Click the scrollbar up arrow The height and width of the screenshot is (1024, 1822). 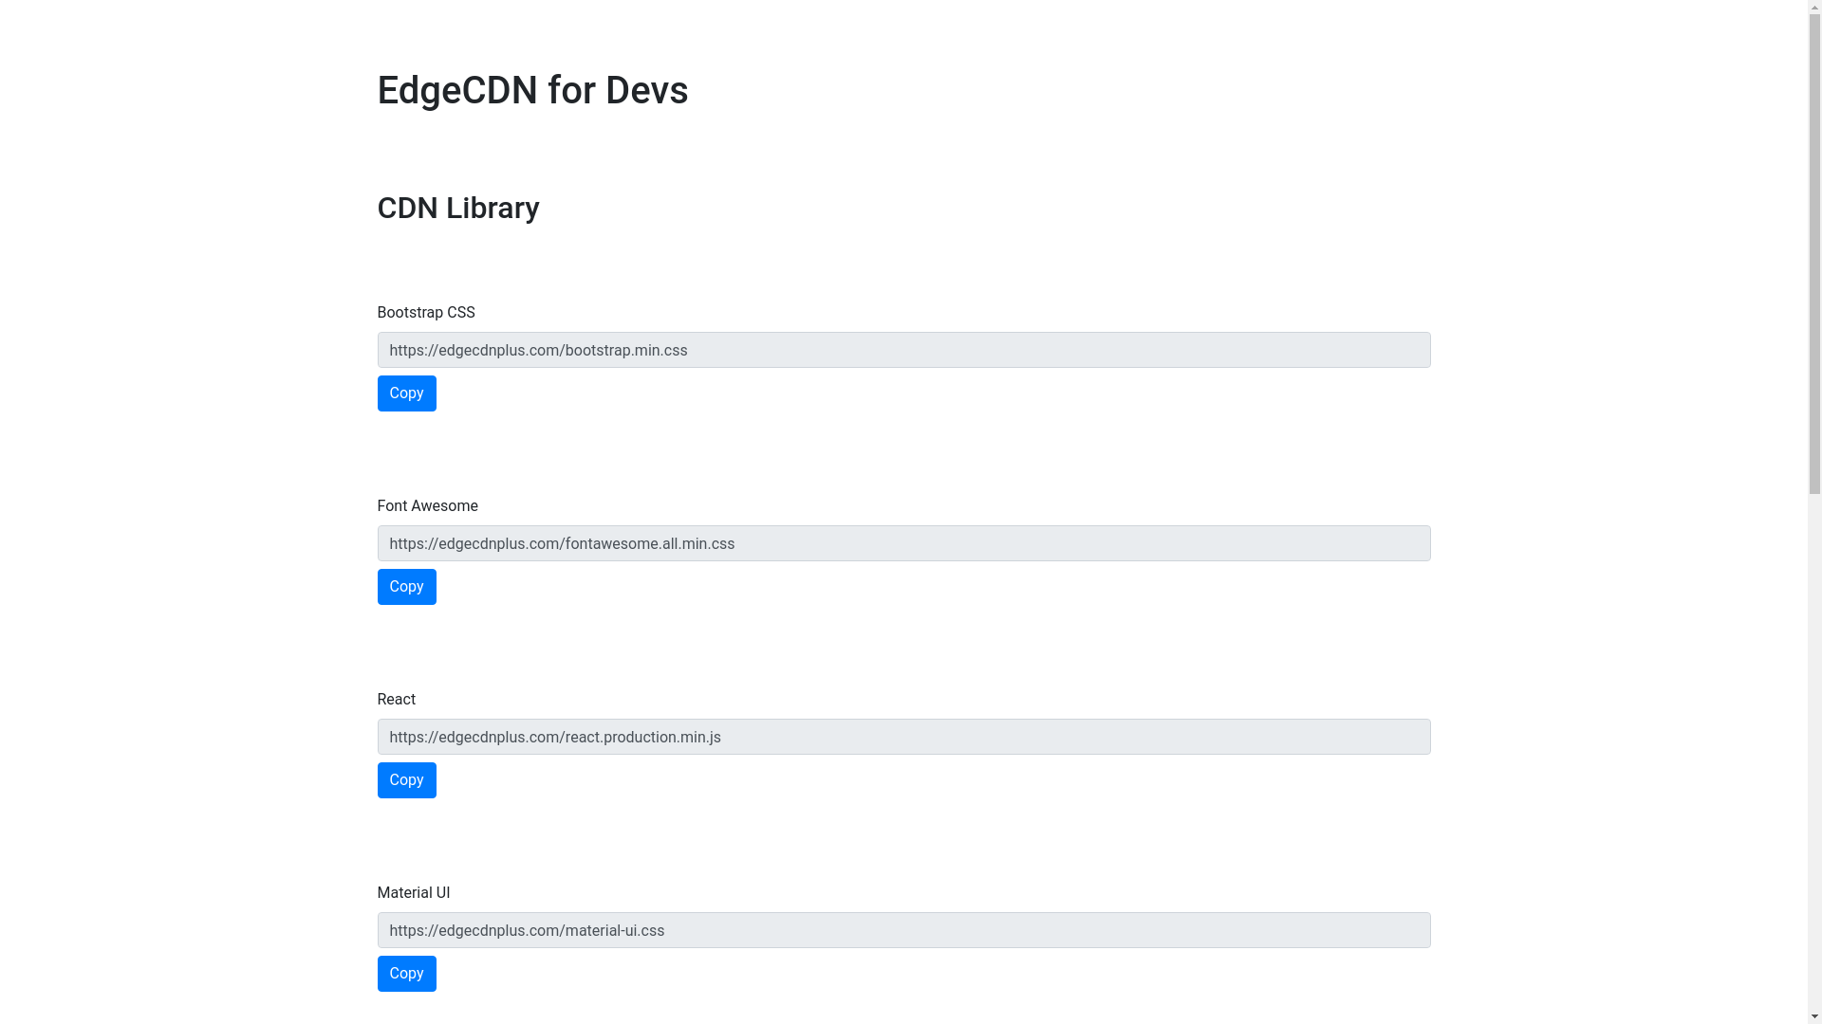tap(1814, 7)
